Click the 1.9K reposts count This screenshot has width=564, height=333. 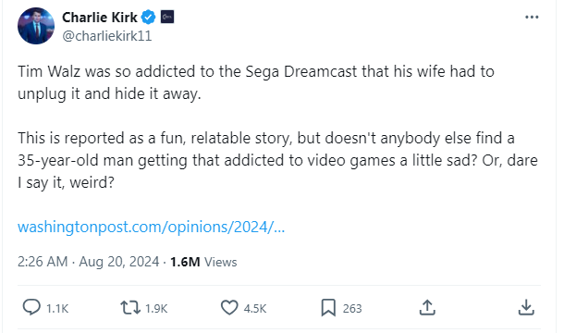point(156,309)
